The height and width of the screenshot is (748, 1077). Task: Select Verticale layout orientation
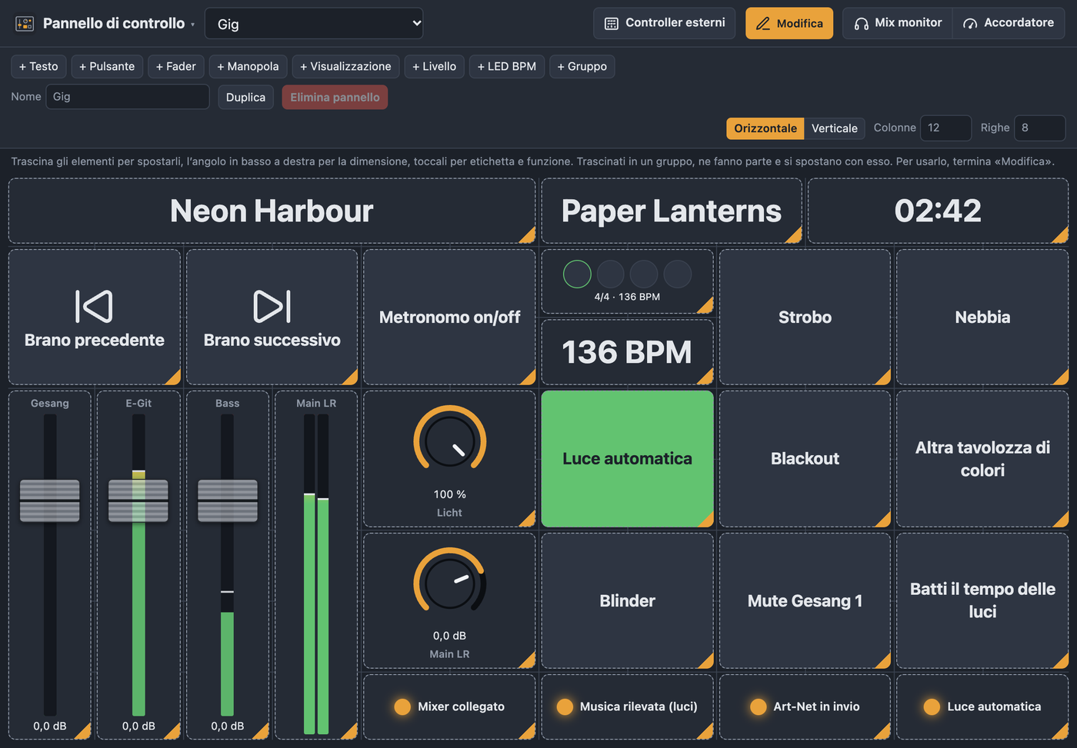pyautogui.click(x=835, y=128)
